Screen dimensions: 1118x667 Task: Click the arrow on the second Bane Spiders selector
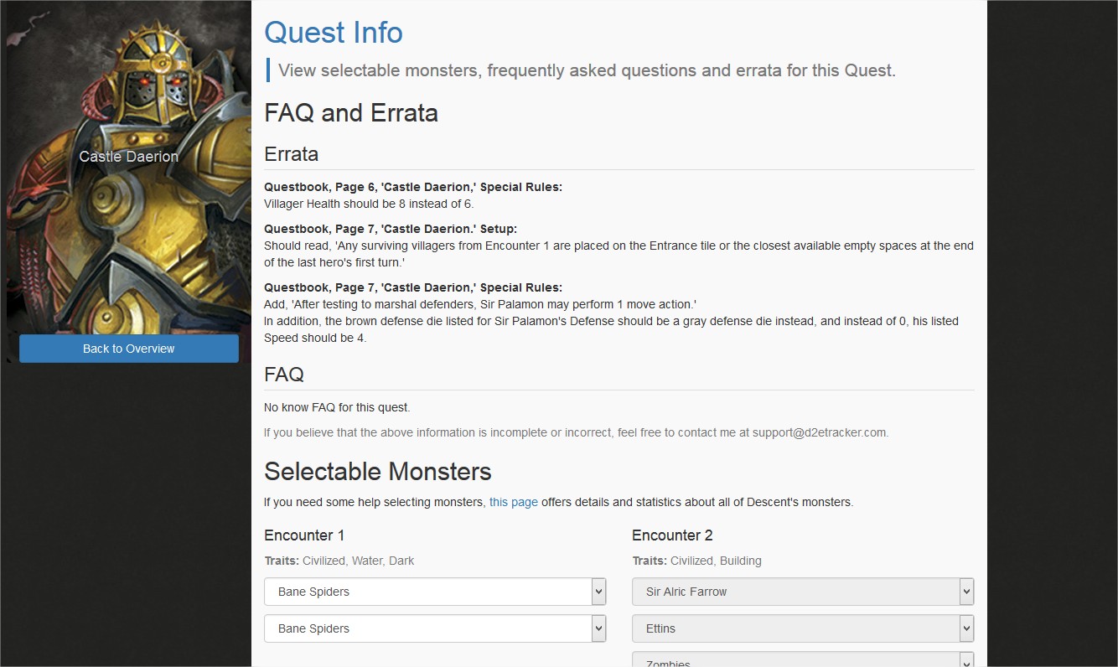point(598,628)
